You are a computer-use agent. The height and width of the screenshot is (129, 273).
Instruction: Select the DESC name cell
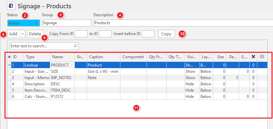click(x=62, y=84)
